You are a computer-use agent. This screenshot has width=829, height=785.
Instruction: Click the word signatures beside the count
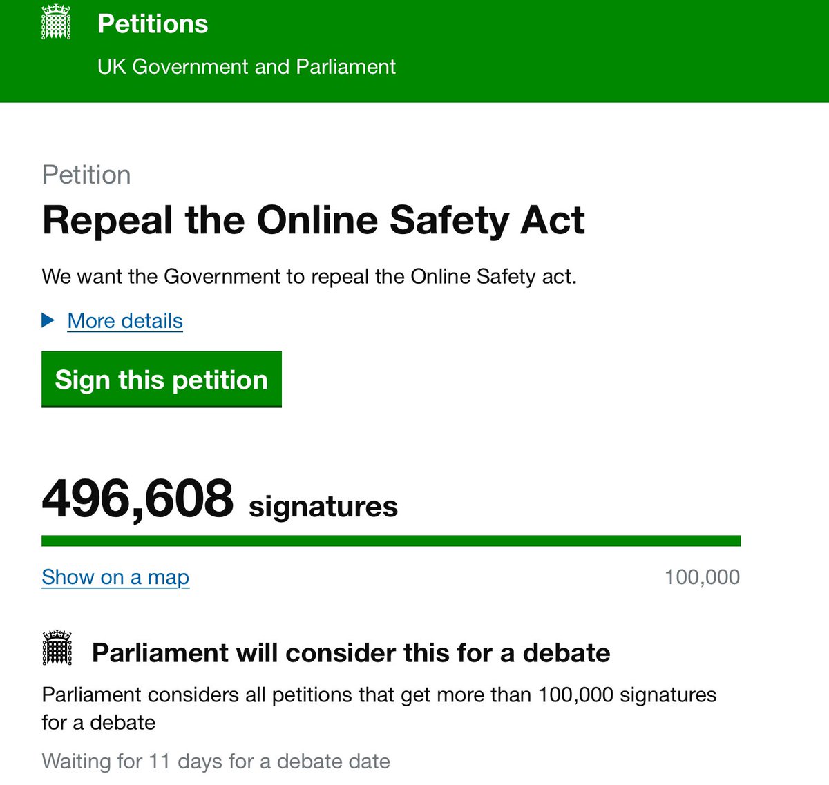pyautogui.click(x=323, y=507)
